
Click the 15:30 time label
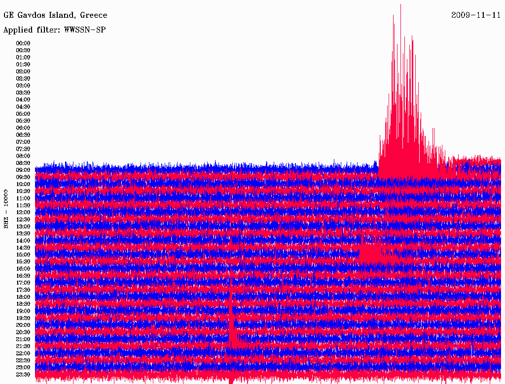(x=23, y=262)
